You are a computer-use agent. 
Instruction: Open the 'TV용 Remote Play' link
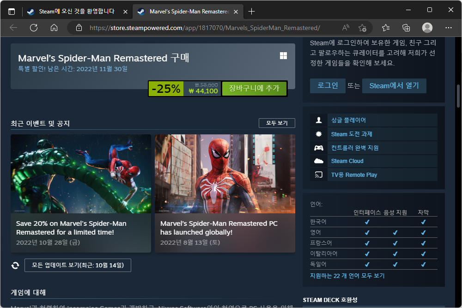click(x=354, y=175)
